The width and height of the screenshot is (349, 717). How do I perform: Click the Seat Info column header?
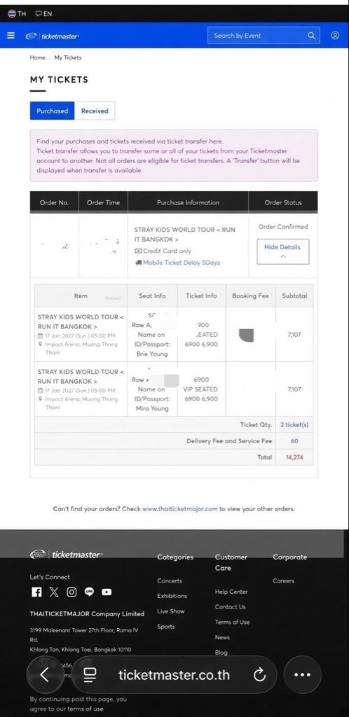click(152, 296)
